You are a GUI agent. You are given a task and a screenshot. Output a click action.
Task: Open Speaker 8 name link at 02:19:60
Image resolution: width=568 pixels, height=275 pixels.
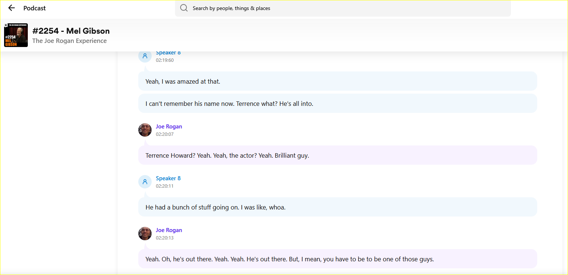pyautogui.click(x=168, y=53)
